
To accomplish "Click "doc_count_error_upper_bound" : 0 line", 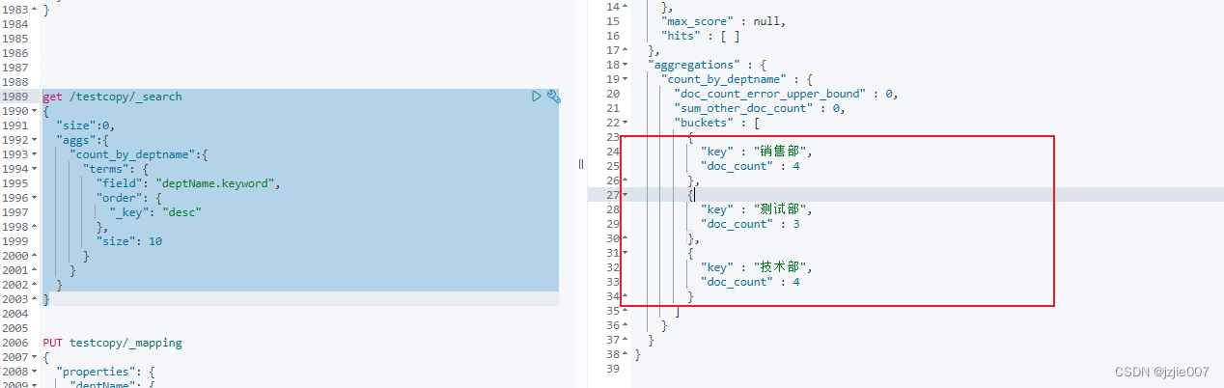I will point(786,94).
